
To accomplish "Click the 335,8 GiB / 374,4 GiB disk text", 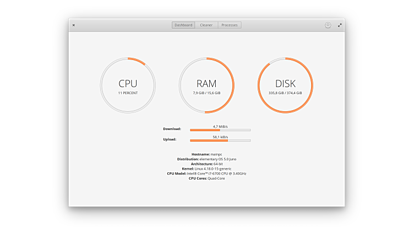I will 285,93.
